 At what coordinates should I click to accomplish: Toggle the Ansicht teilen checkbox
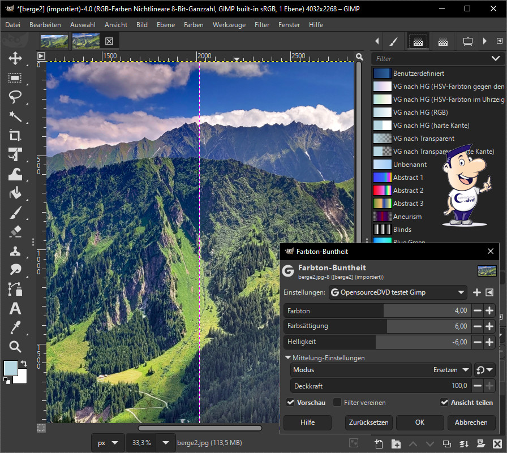[x=444, y=403]
